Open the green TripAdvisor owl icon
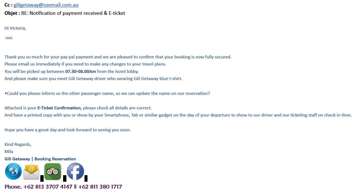The image size is (361, 193). pos(53,171)
